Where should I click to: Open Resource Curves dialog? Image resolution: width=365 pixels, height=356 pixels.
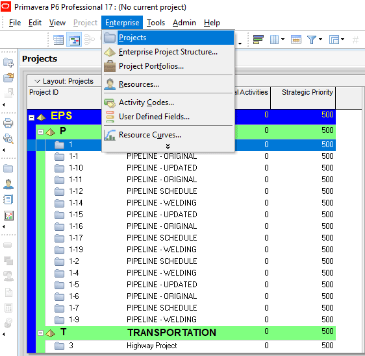click(168, 135)
